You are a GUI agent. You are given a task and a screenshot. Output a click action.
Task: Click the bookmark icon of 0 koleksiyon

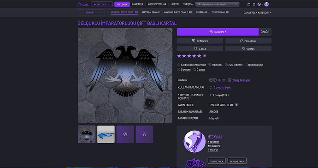click(247, 65)
